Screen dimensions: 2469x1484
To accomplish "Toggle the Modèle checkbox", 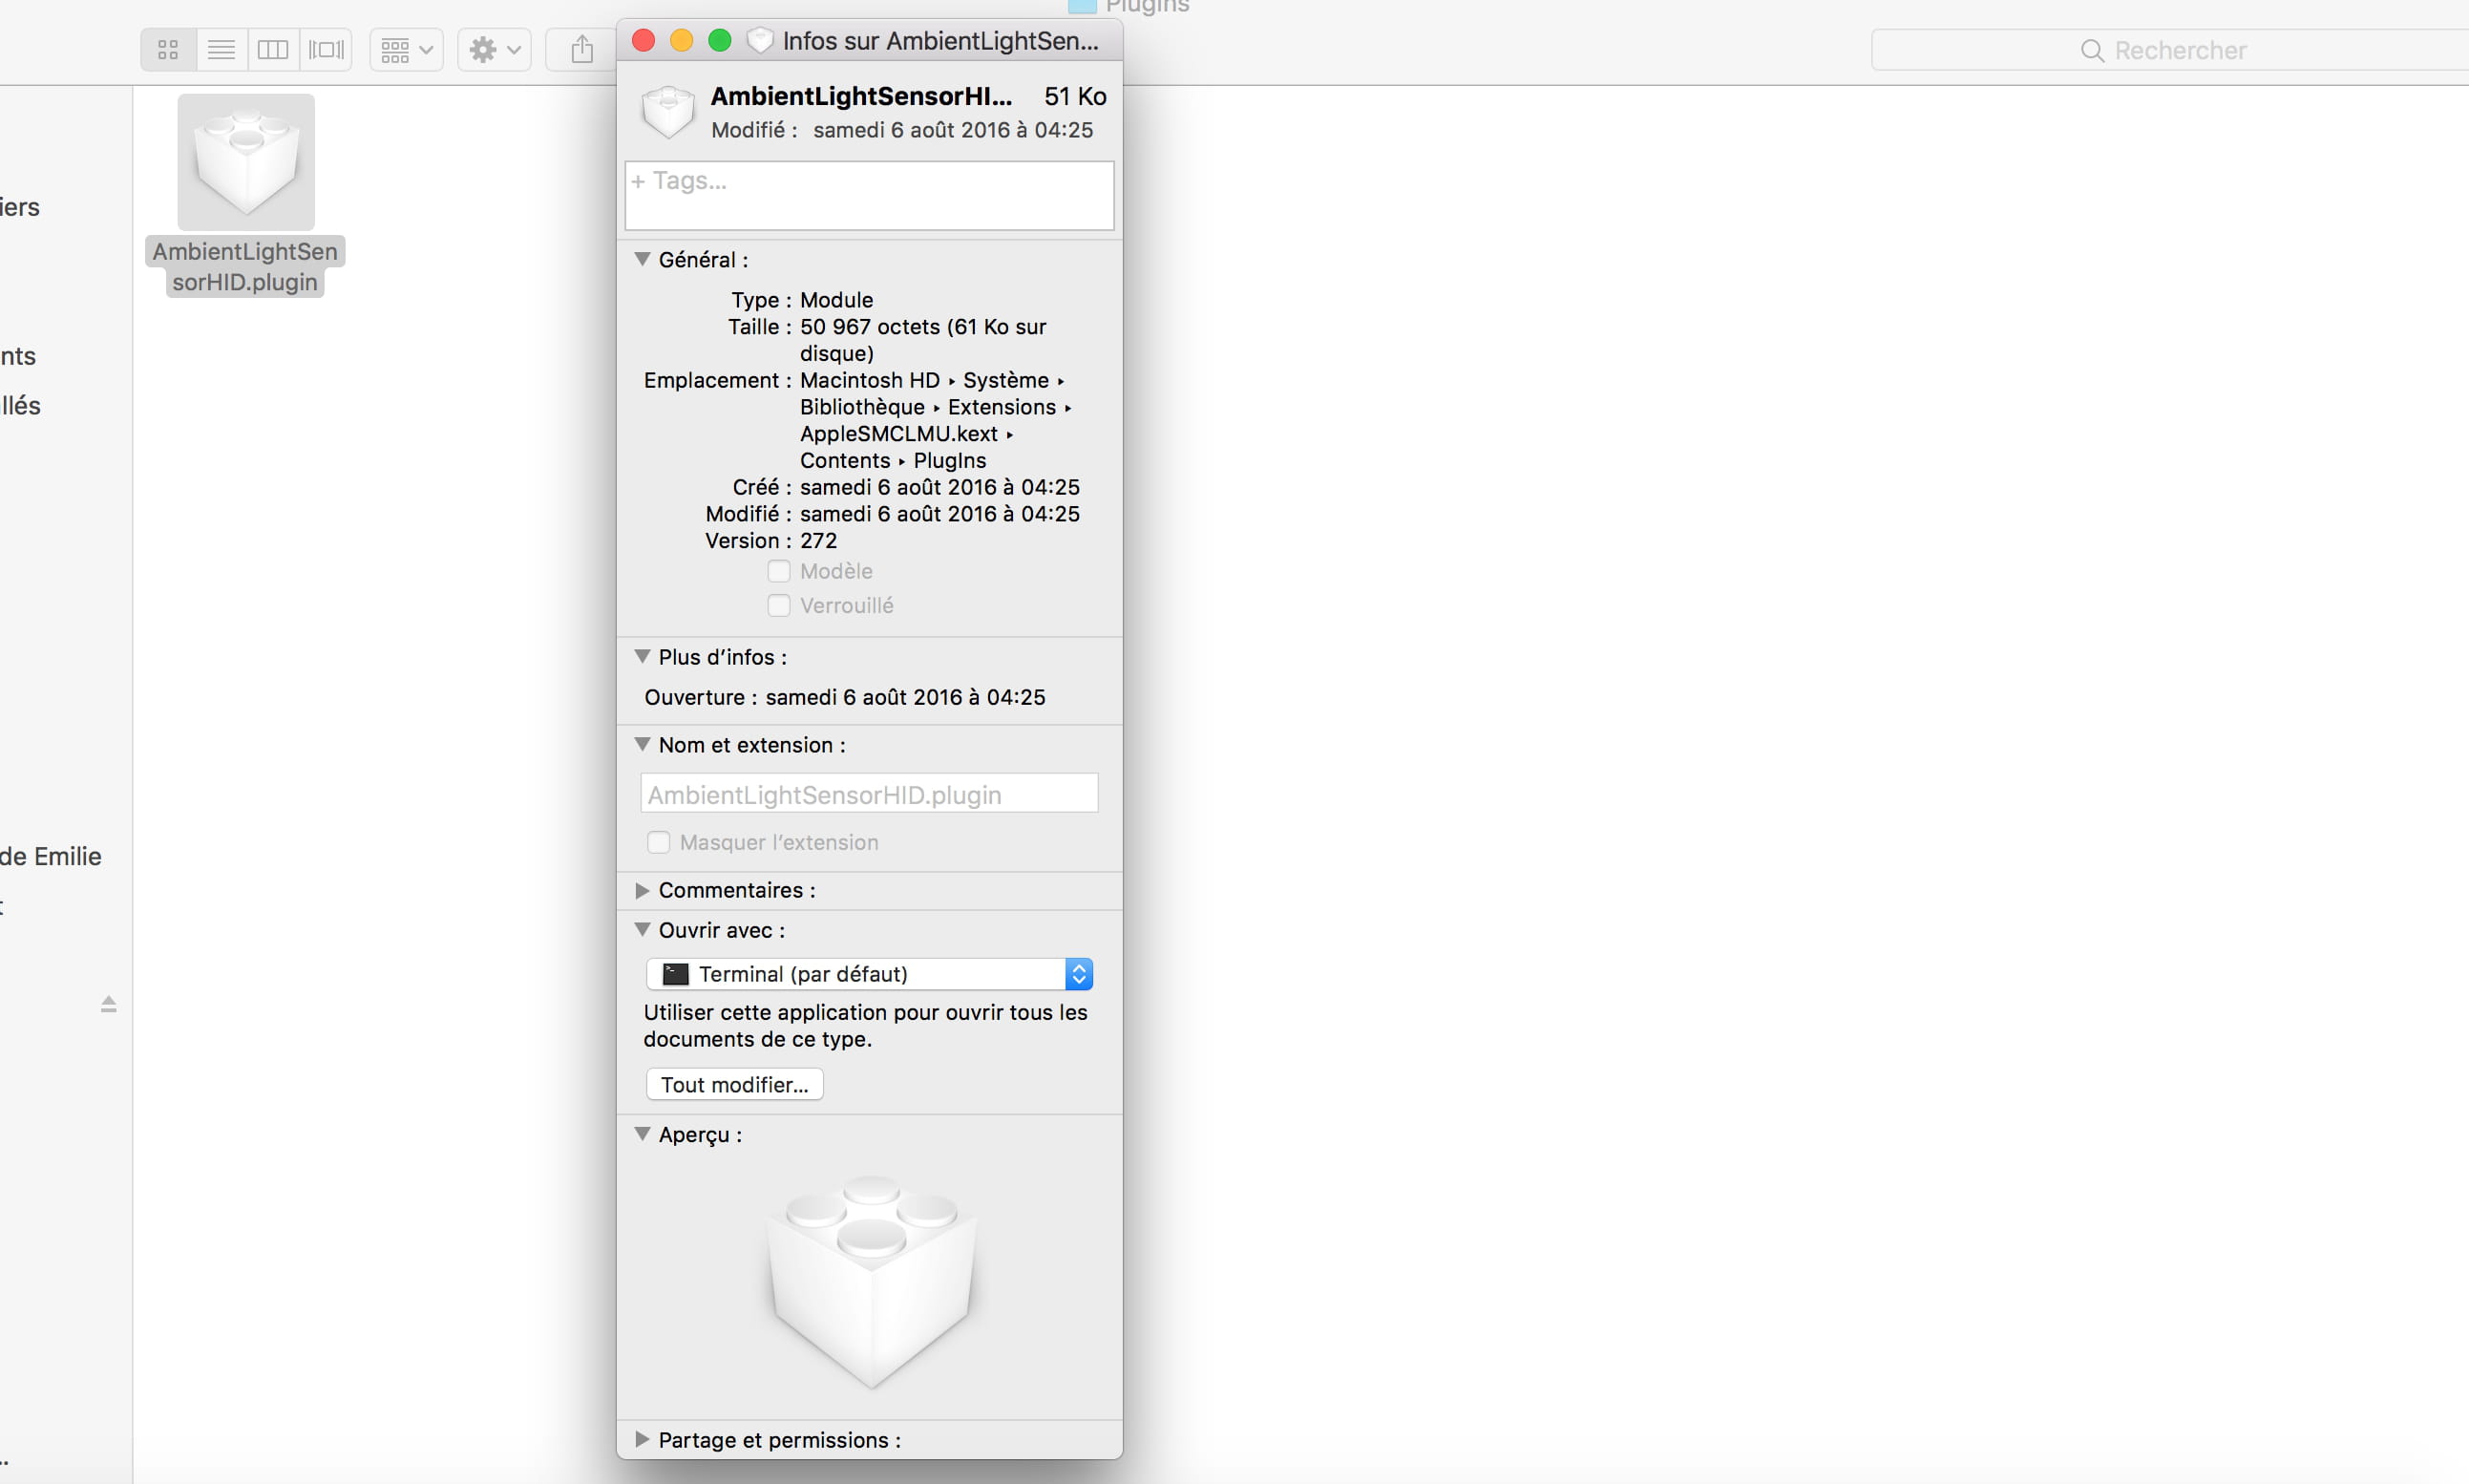I will (779, 571).
